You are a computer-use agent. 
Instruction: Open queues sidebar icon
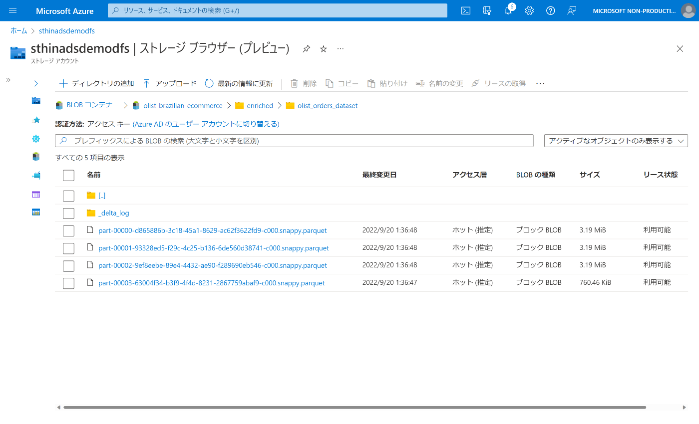tap(36, 194)
